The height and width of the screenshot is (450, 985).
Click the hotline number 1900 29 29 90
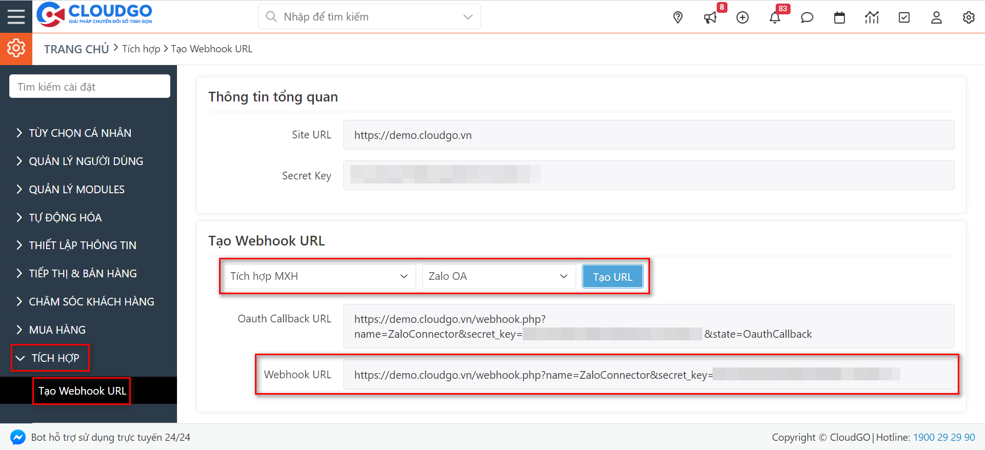(x=944, y=437)
